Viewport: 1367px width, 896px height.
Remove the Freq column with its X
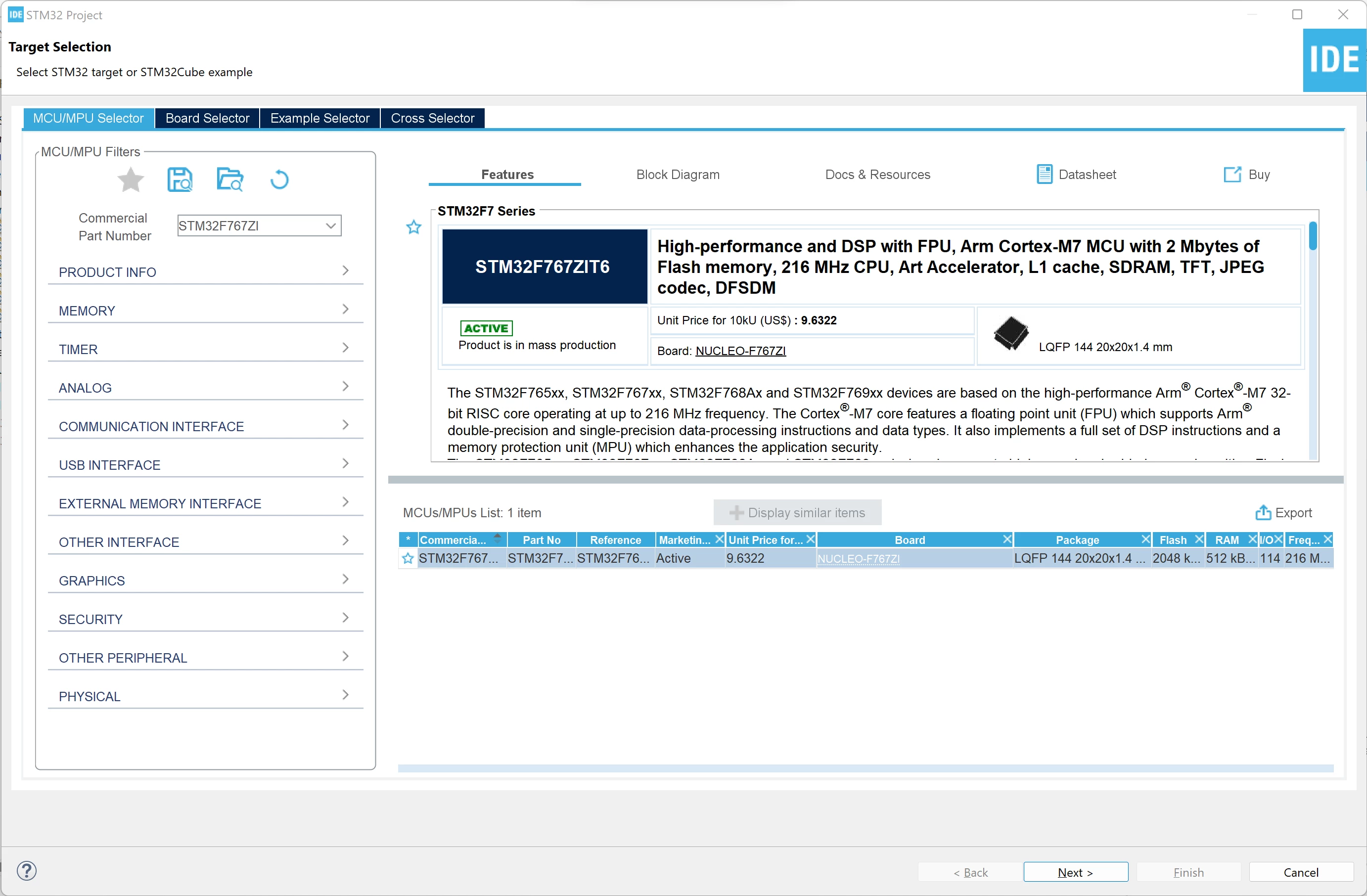1327,539
